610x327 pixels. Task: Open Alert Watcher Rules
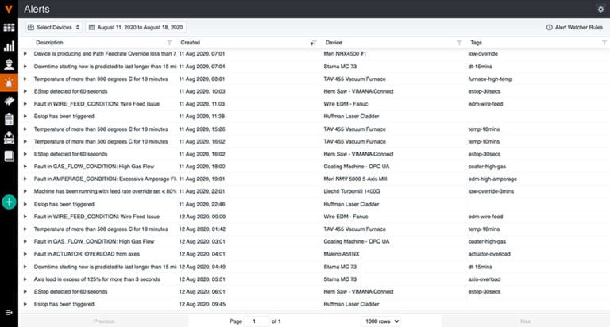(575, 27)
